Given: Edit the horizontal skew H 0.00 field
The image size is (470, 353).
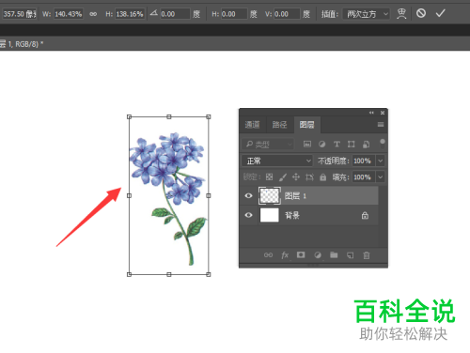Looking at the screenshot, I should (234, 14).
